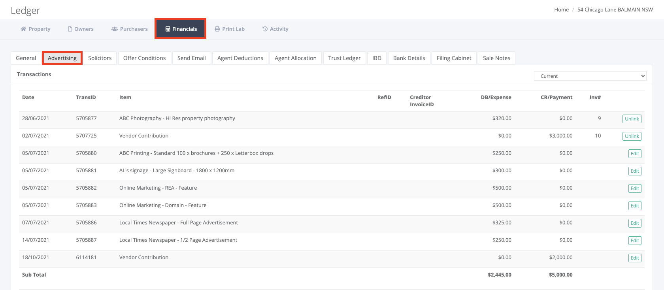Click the Property house icon
Screen dimensions: 664x290
pyautogui.click(x=23, y=29)
